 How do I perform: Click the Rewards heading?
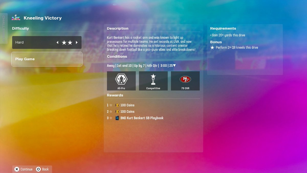point(115,95)
